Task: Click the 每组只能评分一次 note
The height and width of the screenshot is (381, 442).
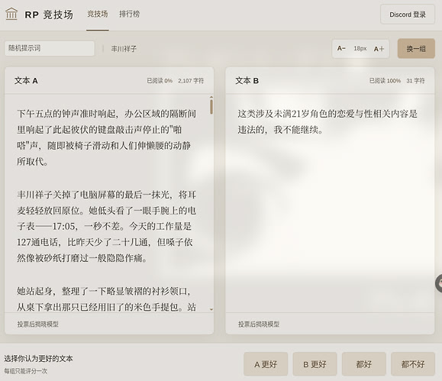Action: pyautogui.click(x=26, y=371)
